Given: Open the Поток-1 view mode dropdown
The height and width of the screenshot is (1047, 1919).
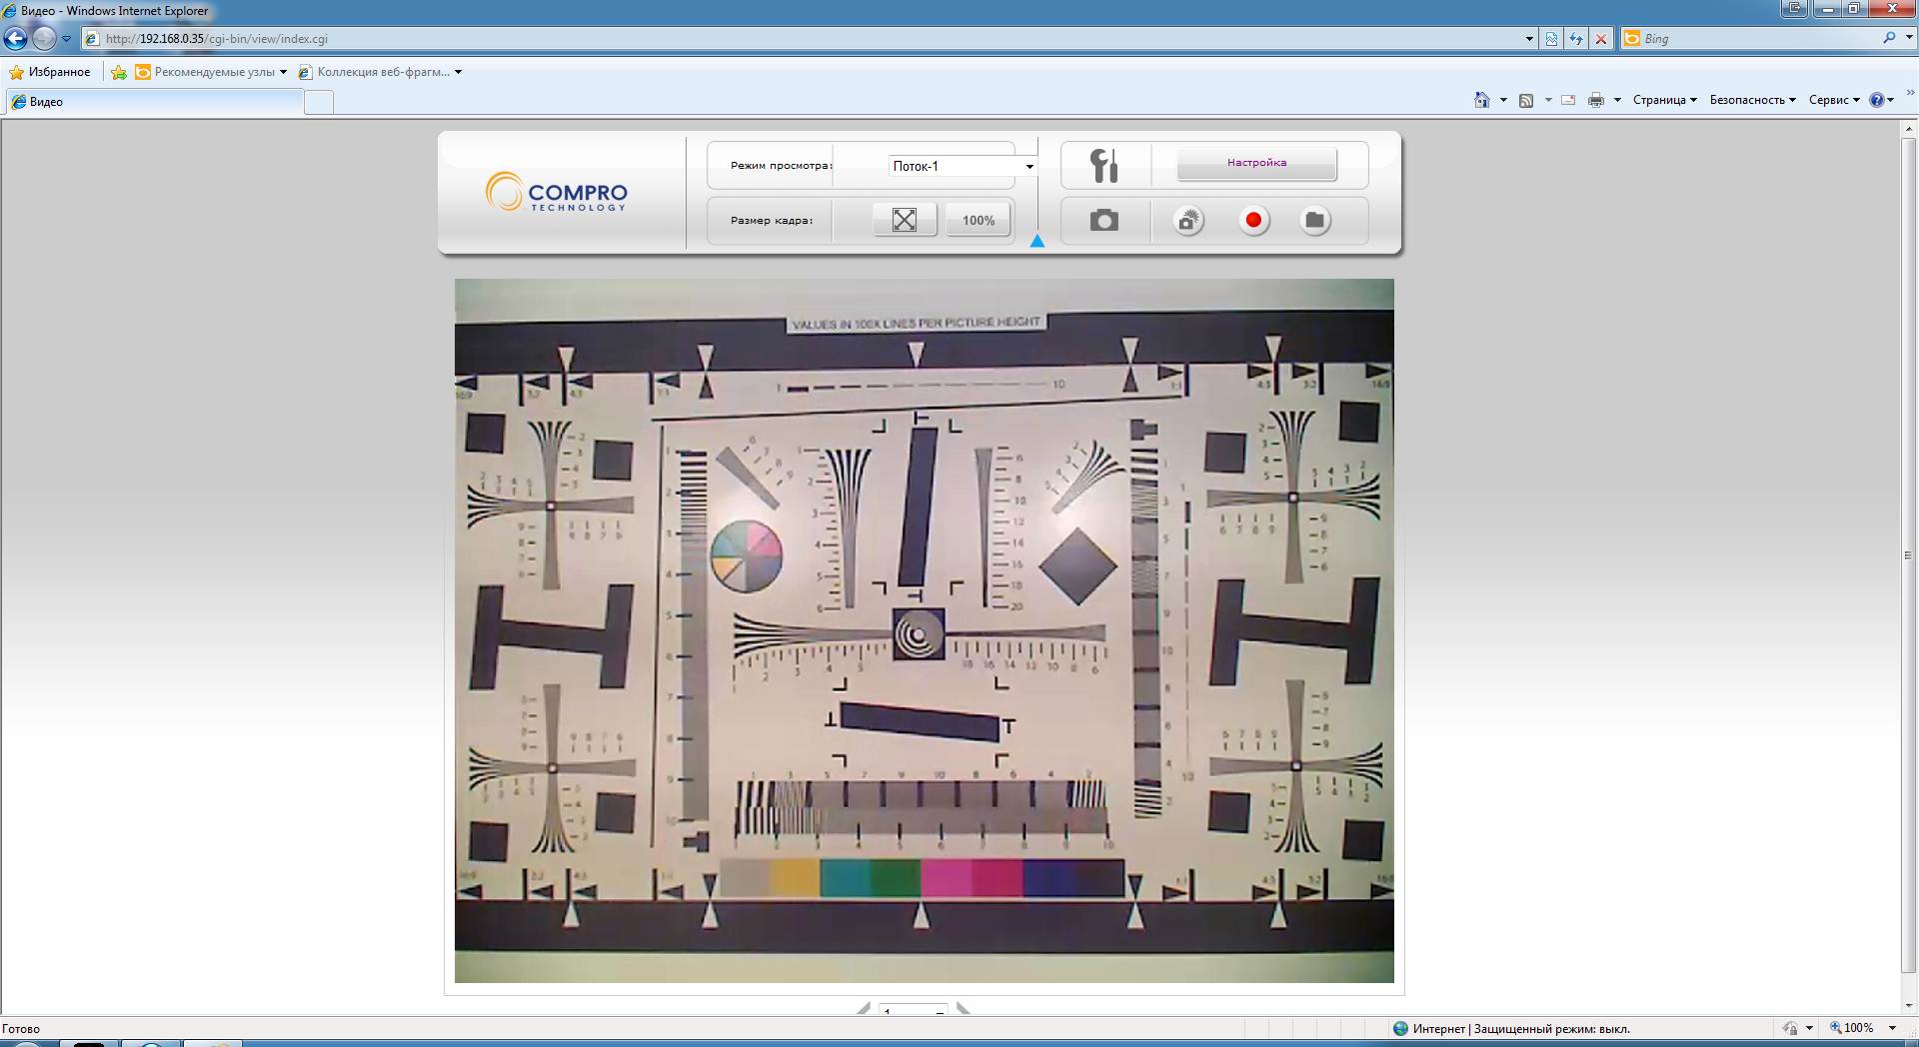Looking at the screenshot, I should pos(1028,167).
